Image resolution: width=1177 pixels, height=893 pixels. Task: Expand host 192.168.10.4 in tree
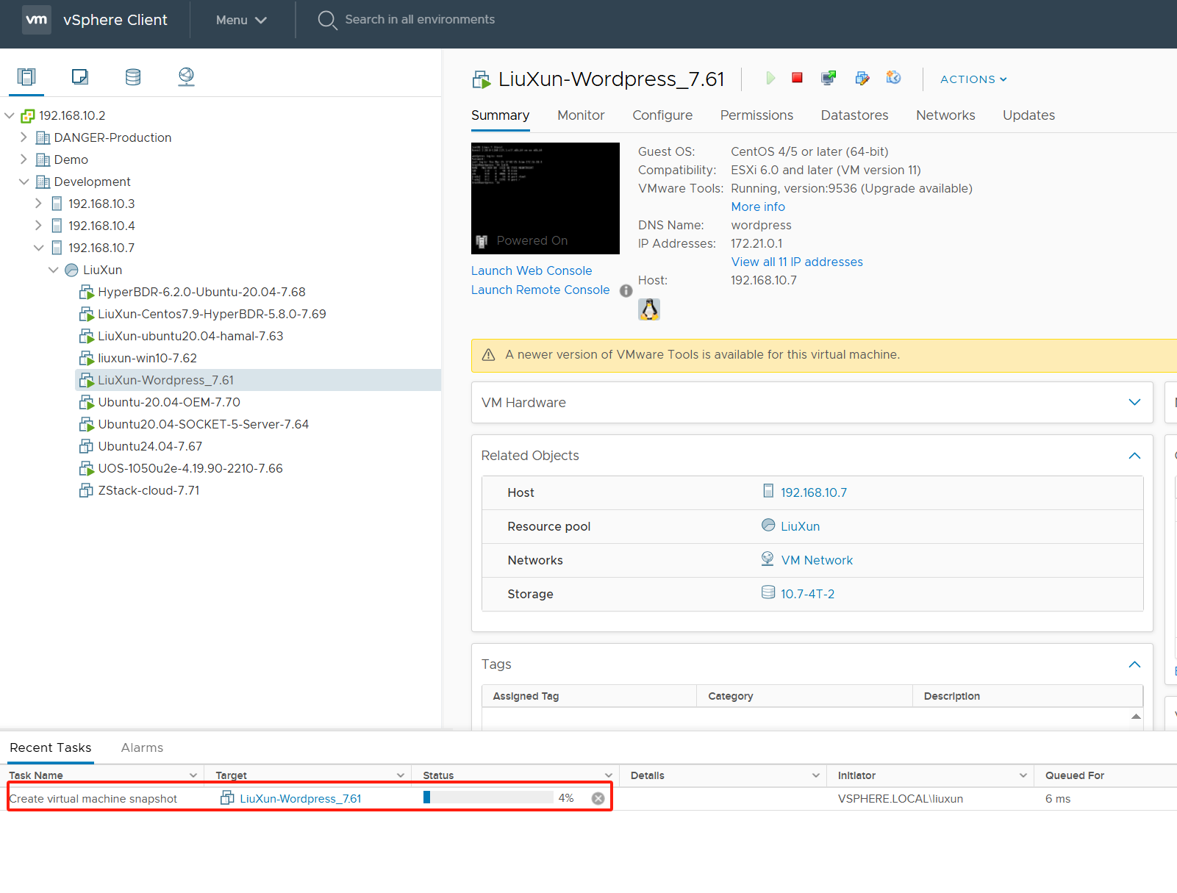coord(38,226)
